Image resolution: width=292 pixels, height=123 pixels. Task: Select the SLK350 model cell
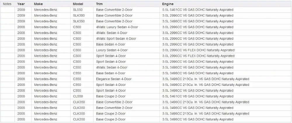tap(82, 21)
